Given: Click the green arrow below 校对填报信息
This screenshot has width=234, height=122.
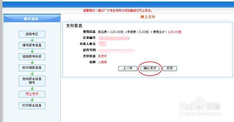Looking at the screenshot, I should tap(32, 74).
